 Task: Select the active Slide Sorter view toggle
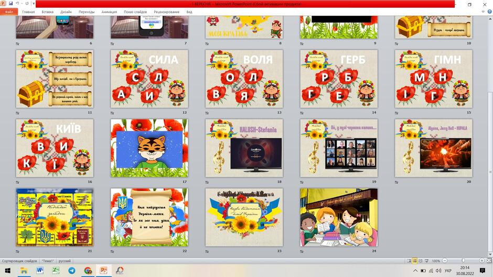click(415, 261)
